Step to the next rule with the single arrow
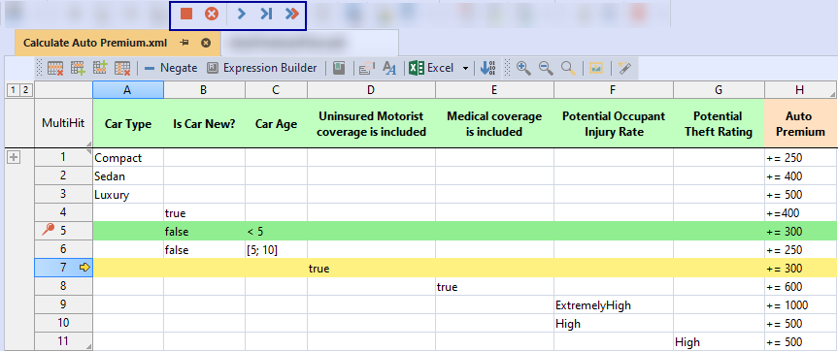Screen dimensions: 838x351 [242, 14]
